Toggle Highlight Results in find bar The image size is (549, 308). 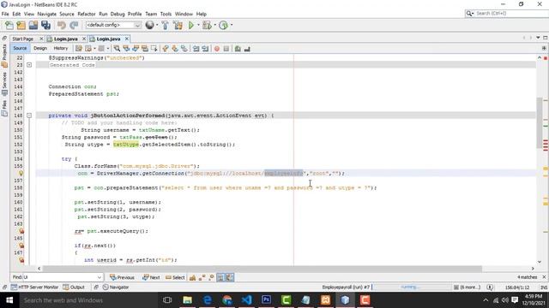click(x=220, y=277)
